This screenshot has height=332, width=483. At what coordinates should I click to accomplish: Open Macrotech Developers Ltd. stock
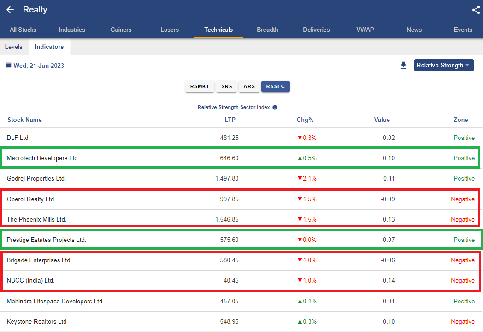(241, 158)
